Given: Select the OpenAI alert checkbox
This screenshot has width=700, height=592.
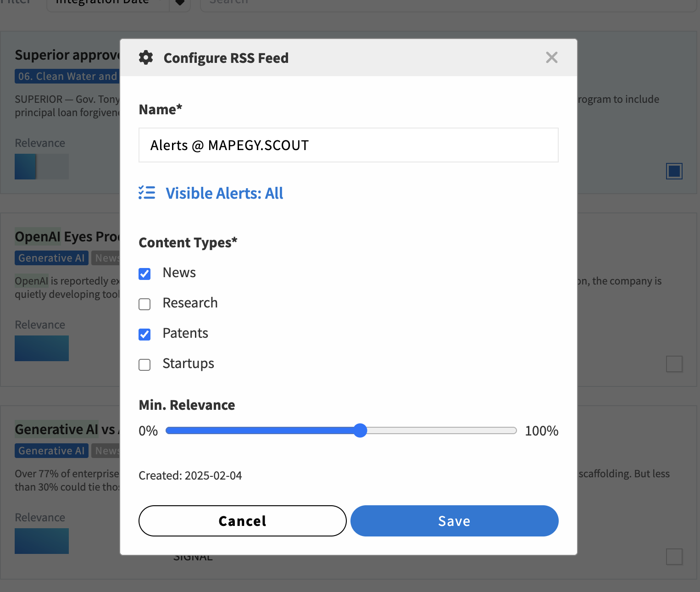Looking at the screenshot, I should (x=674, y=364).
